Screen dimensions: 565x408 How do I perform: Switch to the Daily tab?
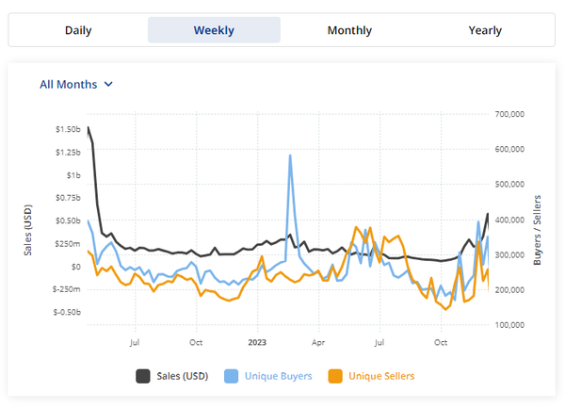pos(78,30)
